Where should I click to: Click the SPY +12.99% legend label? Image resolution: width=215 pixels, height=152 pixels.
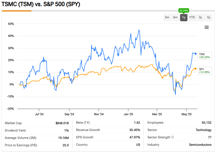coord(205,71)
